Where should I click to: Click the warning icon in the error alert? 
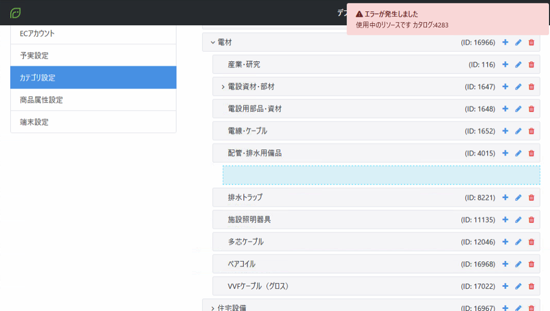click(359, 14)
